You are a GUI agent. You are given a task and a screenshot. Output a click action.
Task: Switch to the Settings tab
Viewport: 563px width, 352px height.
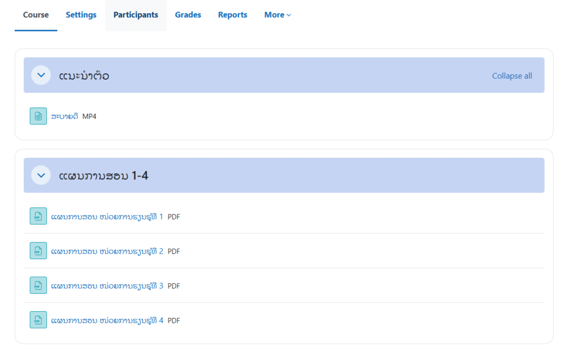[81, 15]
